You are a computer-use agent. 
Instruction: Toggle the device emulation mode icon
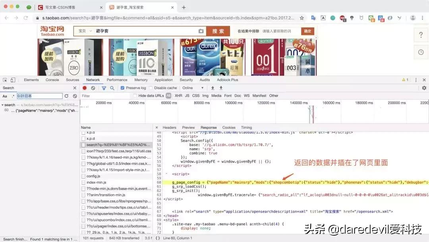click(x=13, y=80)
